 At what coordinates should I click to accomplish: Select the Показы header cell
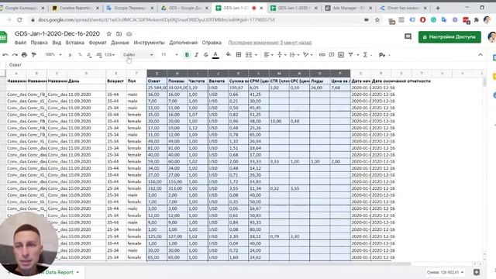pos(177,81)
